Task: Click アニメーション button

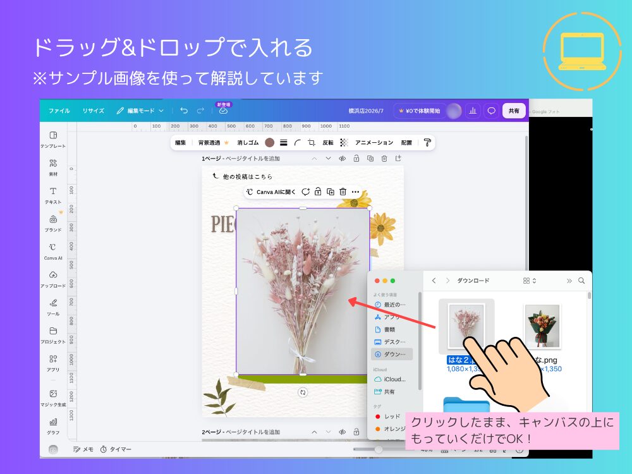Action: tap(374, 142)
